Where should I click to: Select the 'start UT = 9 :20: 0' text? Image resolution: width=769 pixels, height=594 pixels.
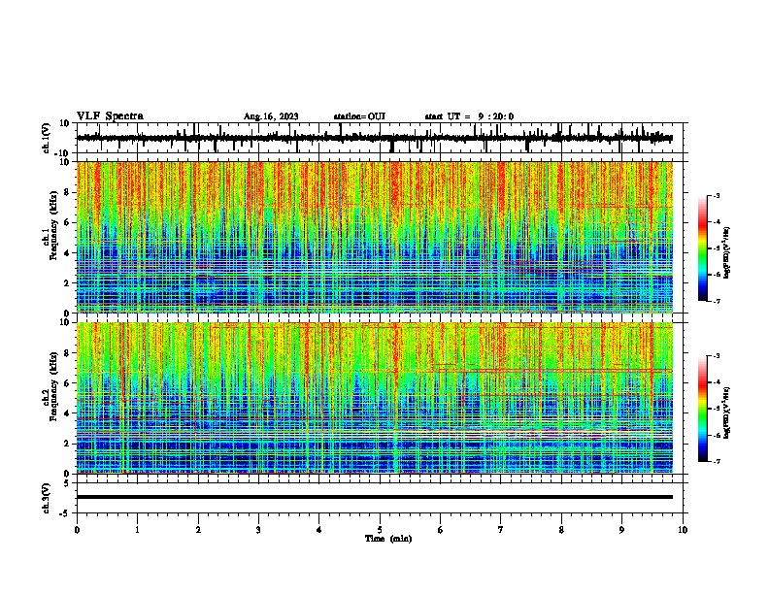tap(469, 116)
